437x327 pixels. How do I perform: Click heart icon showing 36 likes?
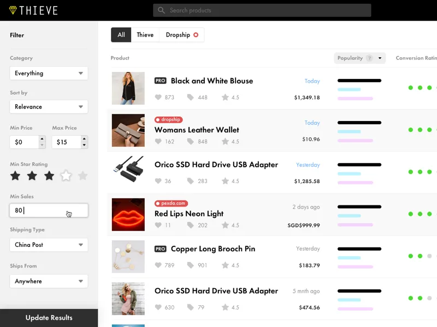(x=158, y=181)
